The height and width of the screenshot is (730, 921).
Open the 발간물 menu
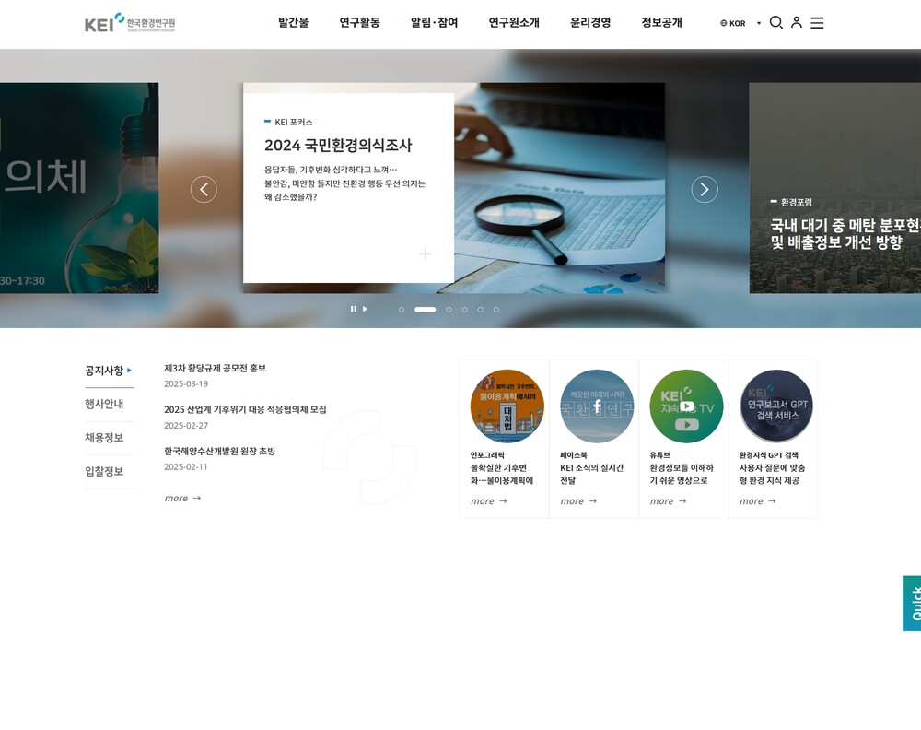point(293,23)
